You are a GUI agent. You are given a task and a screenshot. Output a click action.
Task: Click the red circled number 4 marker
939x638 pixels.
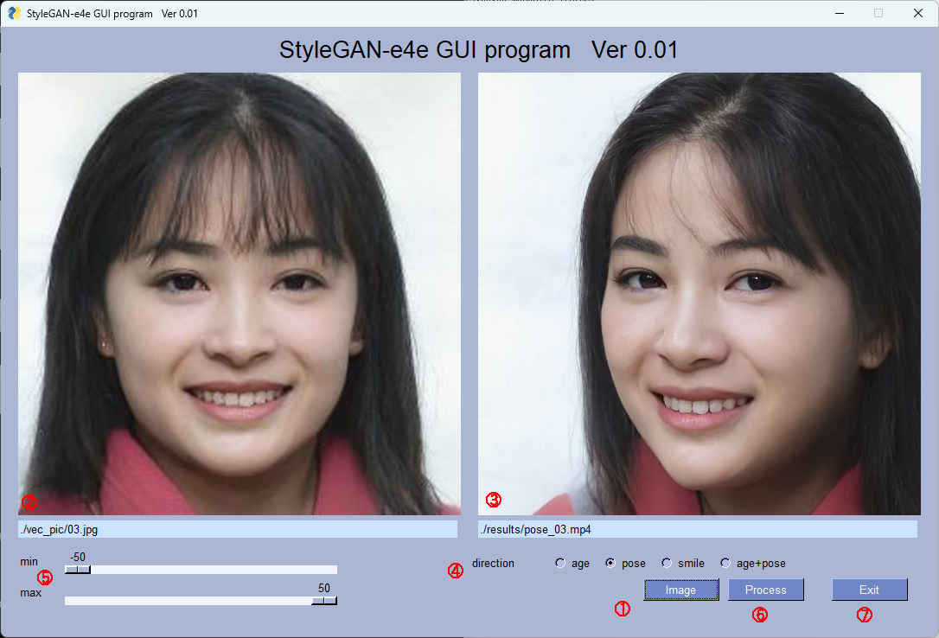click(455, 571)
